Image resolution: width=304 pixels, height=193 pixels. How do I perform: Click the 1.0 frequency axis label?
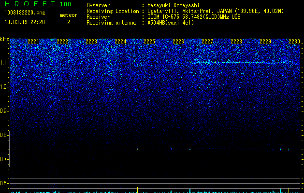point(4,87)
